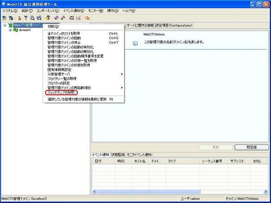Click the event table horizontal scrollbar thumb
The image size is (271, 203).
(x=149, y=191)
